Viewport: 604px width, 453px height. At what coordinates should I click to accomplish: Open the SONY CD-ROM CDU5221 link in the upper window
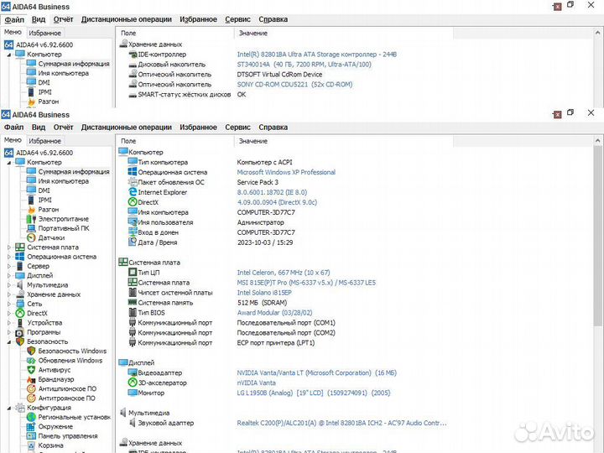coord(294,85)
